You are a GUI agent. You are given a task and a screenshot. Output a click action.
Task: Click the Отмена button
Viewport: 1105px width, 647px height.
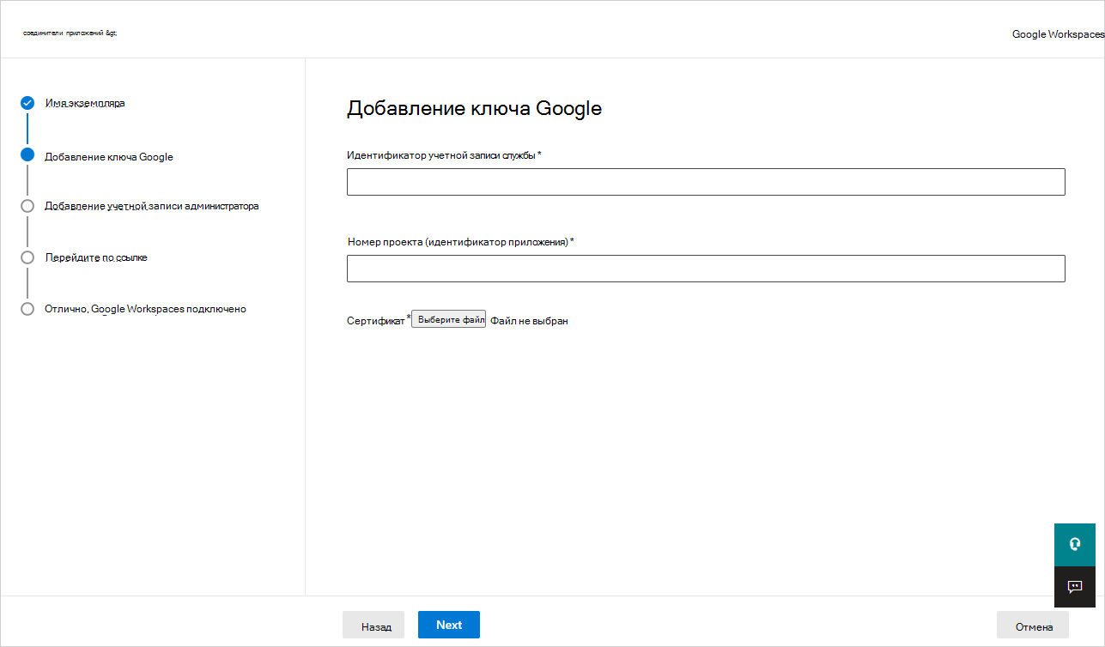click(1033, 626)
